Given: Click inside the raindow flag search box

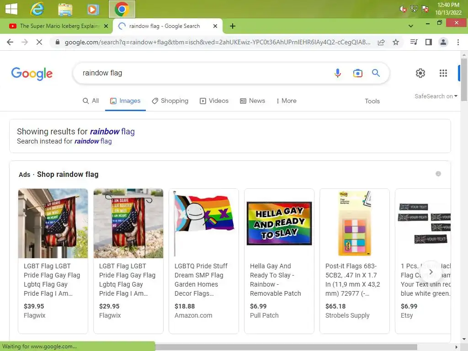Looking at the screenshot, I should click(203, 73).
